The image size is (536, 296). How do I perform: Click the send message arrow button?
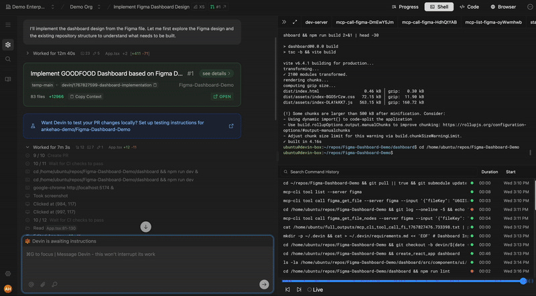click(x=264, y=284)
